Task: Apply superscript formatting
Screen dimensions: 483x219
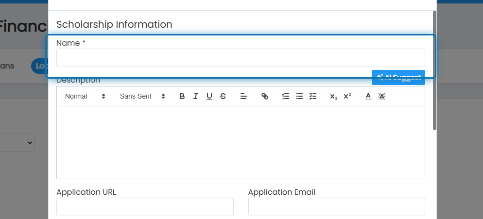Action: click(347, 97)
